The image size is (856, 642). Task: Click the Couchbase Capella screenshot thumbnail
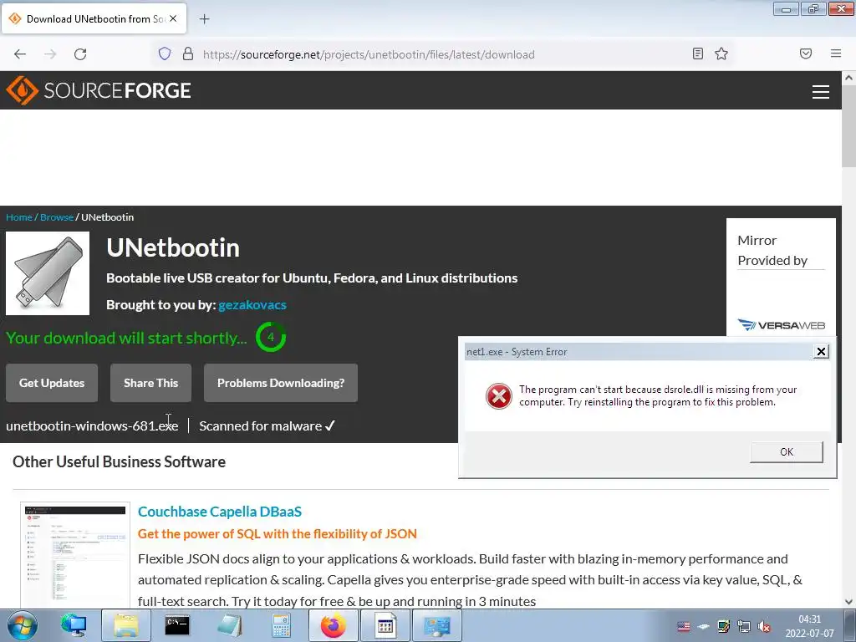point(74,554)
